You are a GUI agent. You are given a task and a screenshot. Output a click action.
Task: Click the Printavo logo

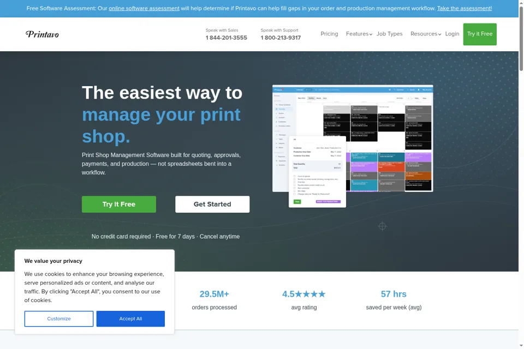(x=42, y=34)
